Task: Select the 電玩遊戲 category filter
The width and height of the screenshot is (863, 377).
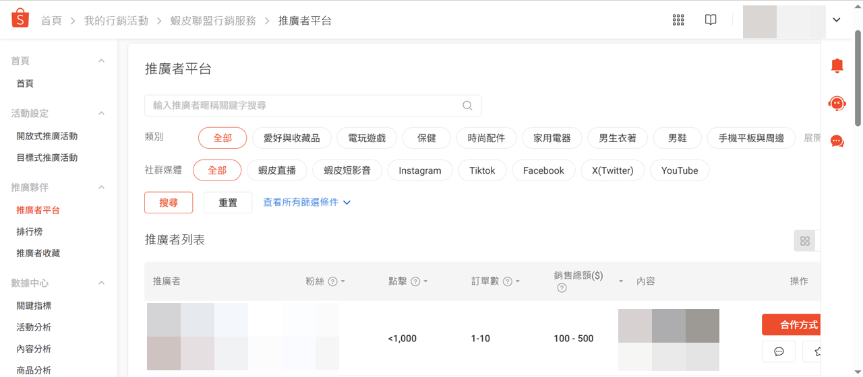Action: [367, 138]
